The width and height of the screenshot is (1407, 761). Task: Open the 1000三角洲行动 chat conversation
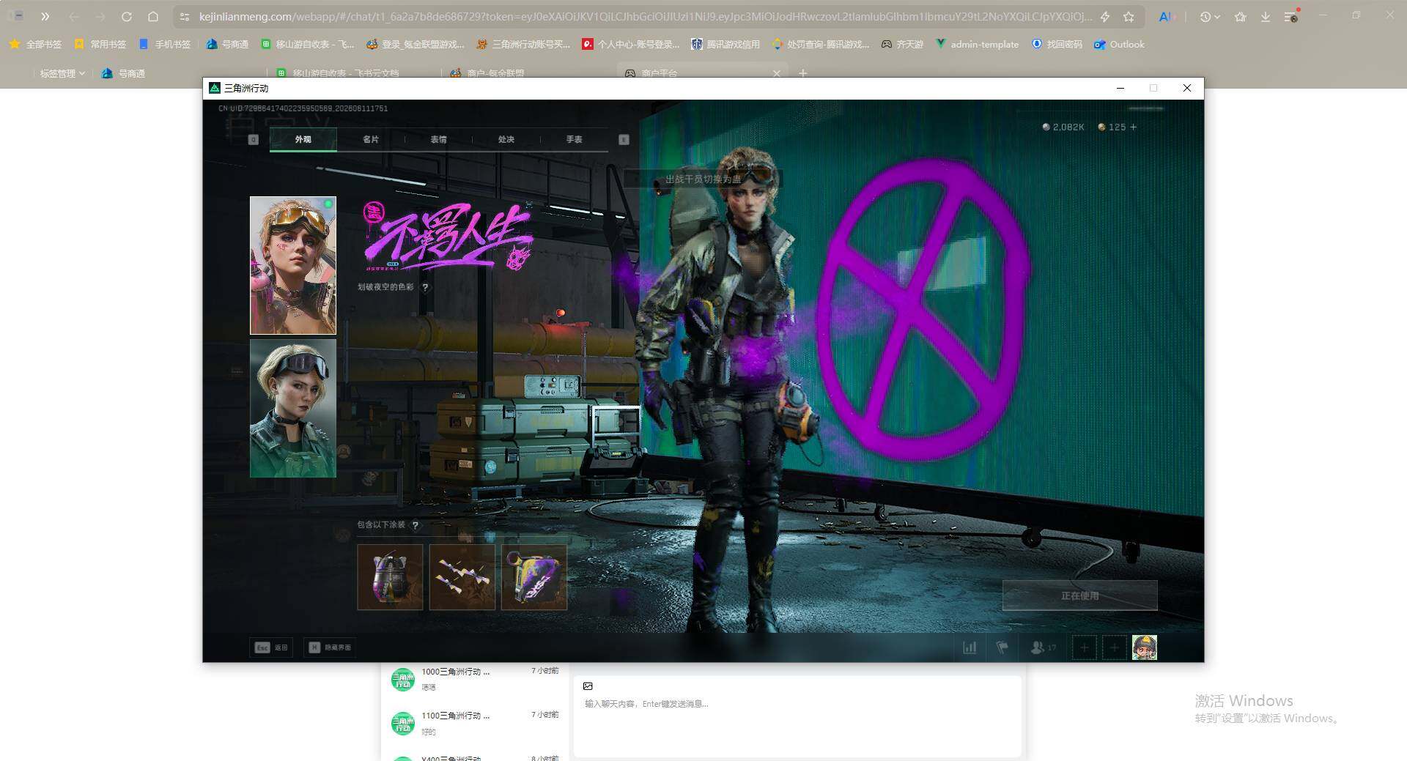pos(475,679)
